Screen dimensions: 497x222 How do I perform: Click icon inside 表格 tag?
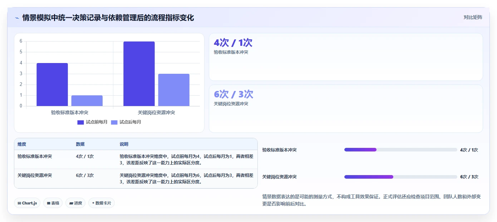coord(49,203)
